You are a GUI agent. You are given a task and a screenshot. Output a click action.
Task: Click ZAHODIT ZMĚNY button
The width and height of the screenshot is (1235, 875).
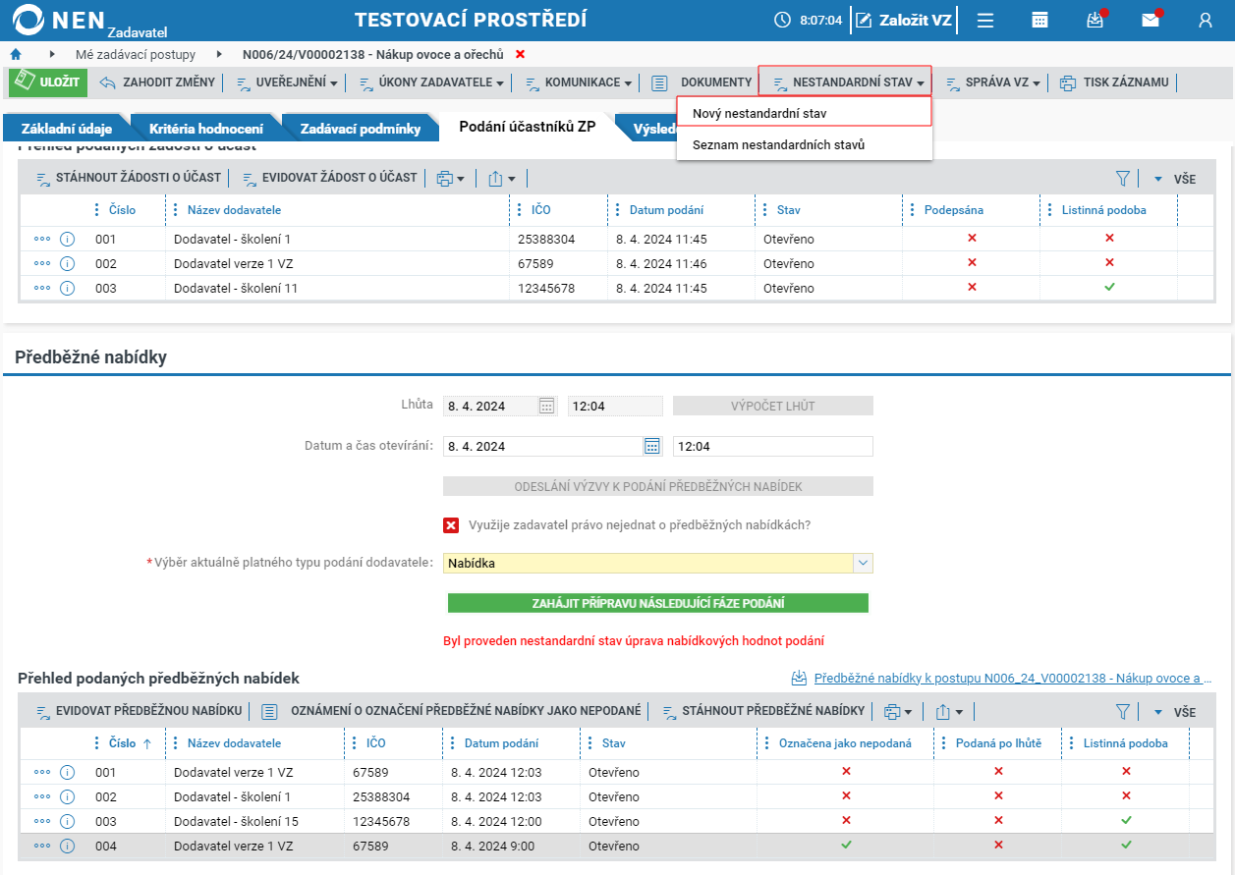(x=157, y=82)
